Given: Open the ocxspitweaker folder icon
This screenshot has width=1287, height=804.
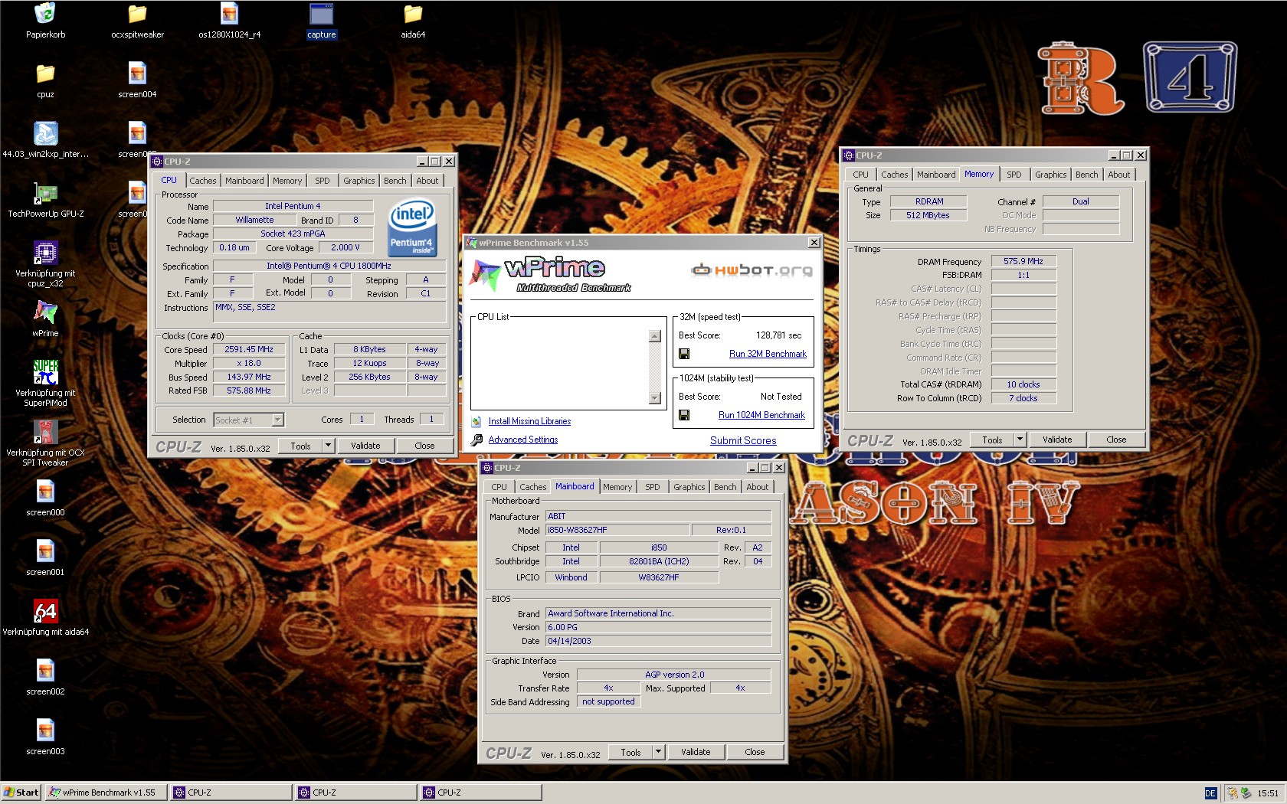Looking at the screenshot, I should [x=137, y=14].
